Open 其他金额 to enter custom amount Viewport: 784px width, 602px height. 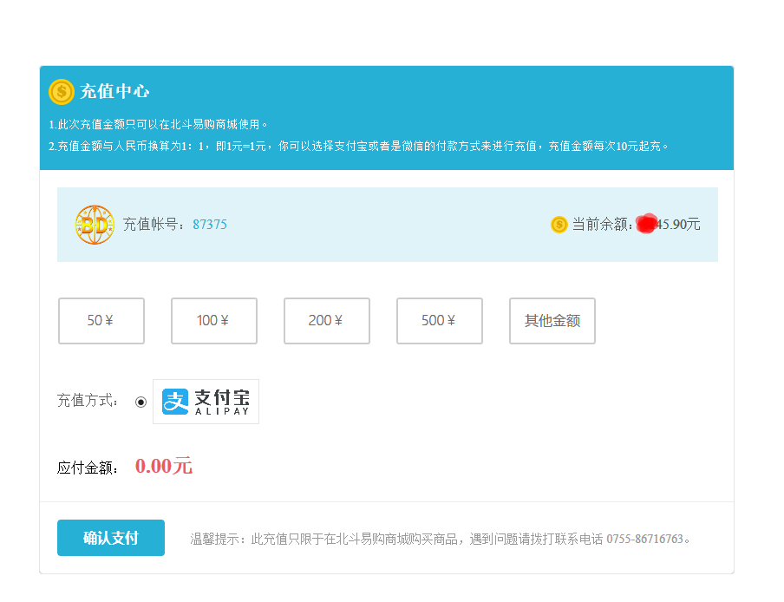(552, 321)
